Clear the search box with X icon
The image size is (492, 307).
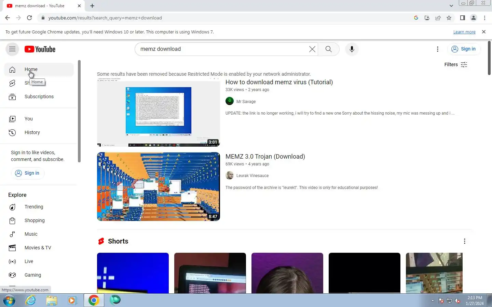312,49
